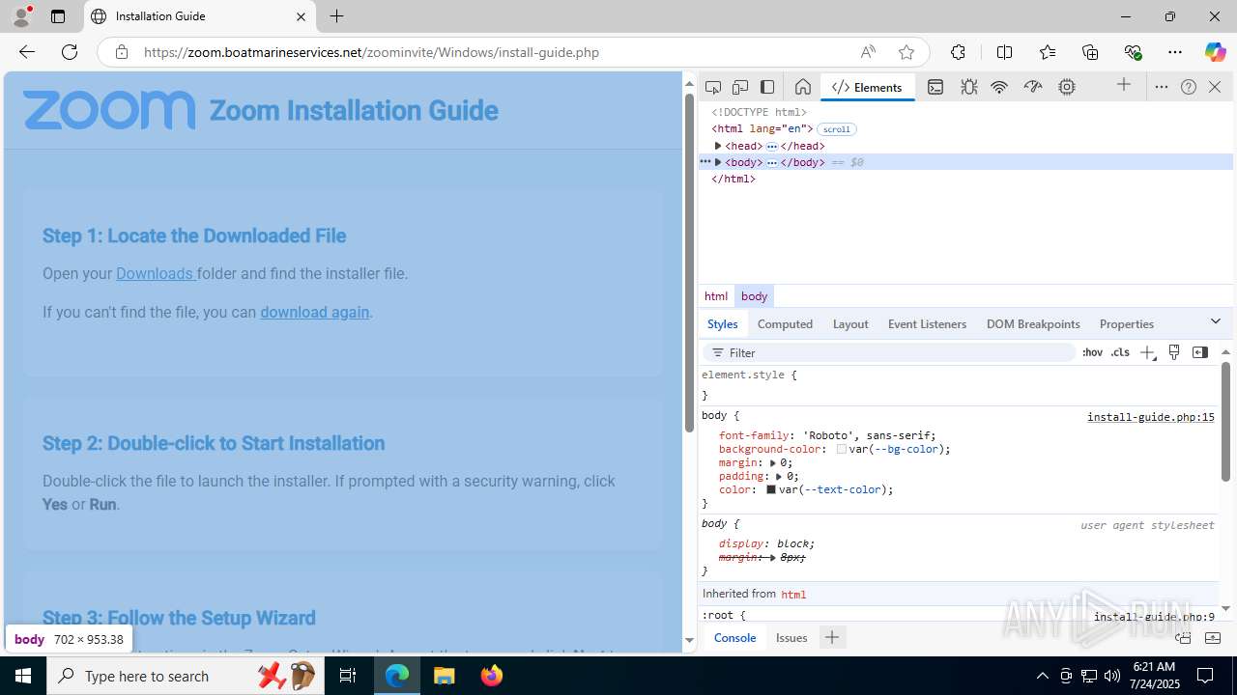The height and width of the screenshot is (695, 1237).
Task: Open a new browser tab
Action: [x=336, y=16]
